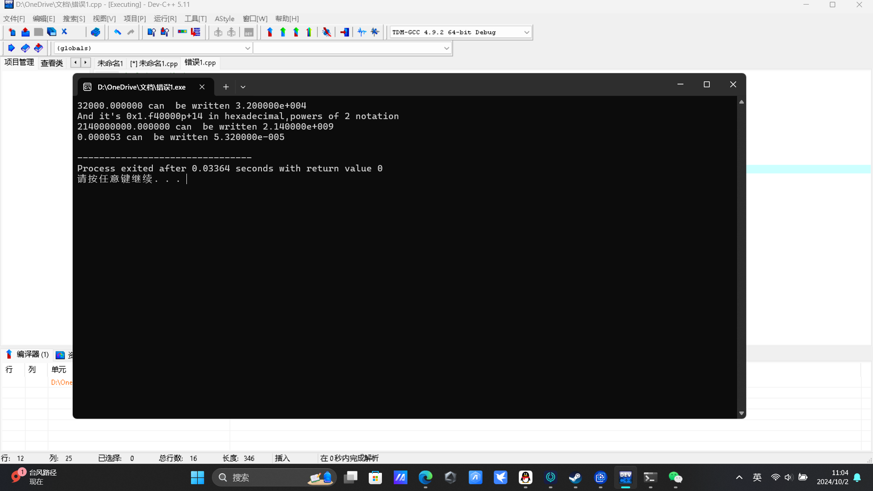Click the Open file toolbar icon
The image size is (873, 491).
pos(25,32)
